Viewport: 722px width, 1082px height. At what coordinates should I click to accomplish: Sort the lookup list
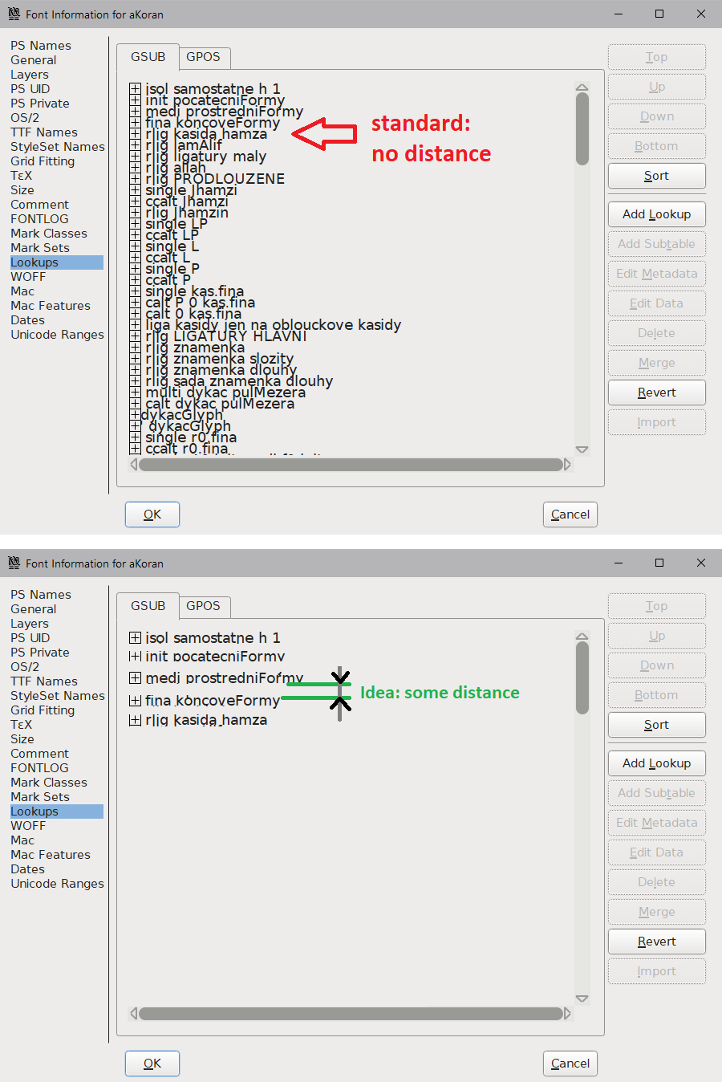[x=656, y=175]
